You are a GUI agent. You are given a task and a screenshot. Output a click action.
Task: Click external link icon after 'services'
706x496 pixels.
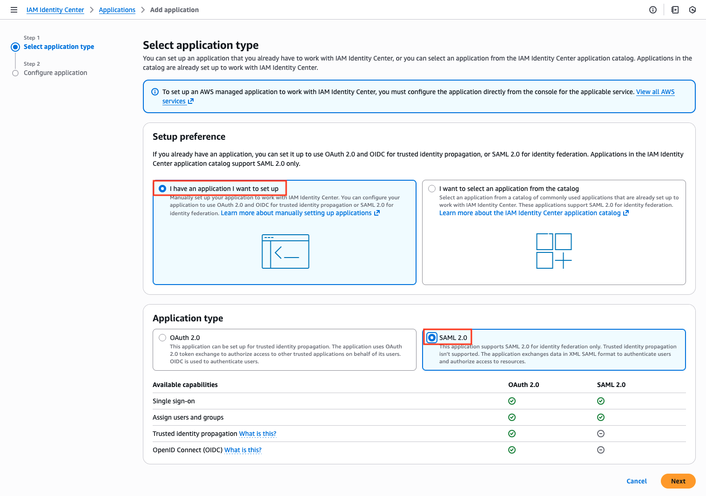[191, 101]
